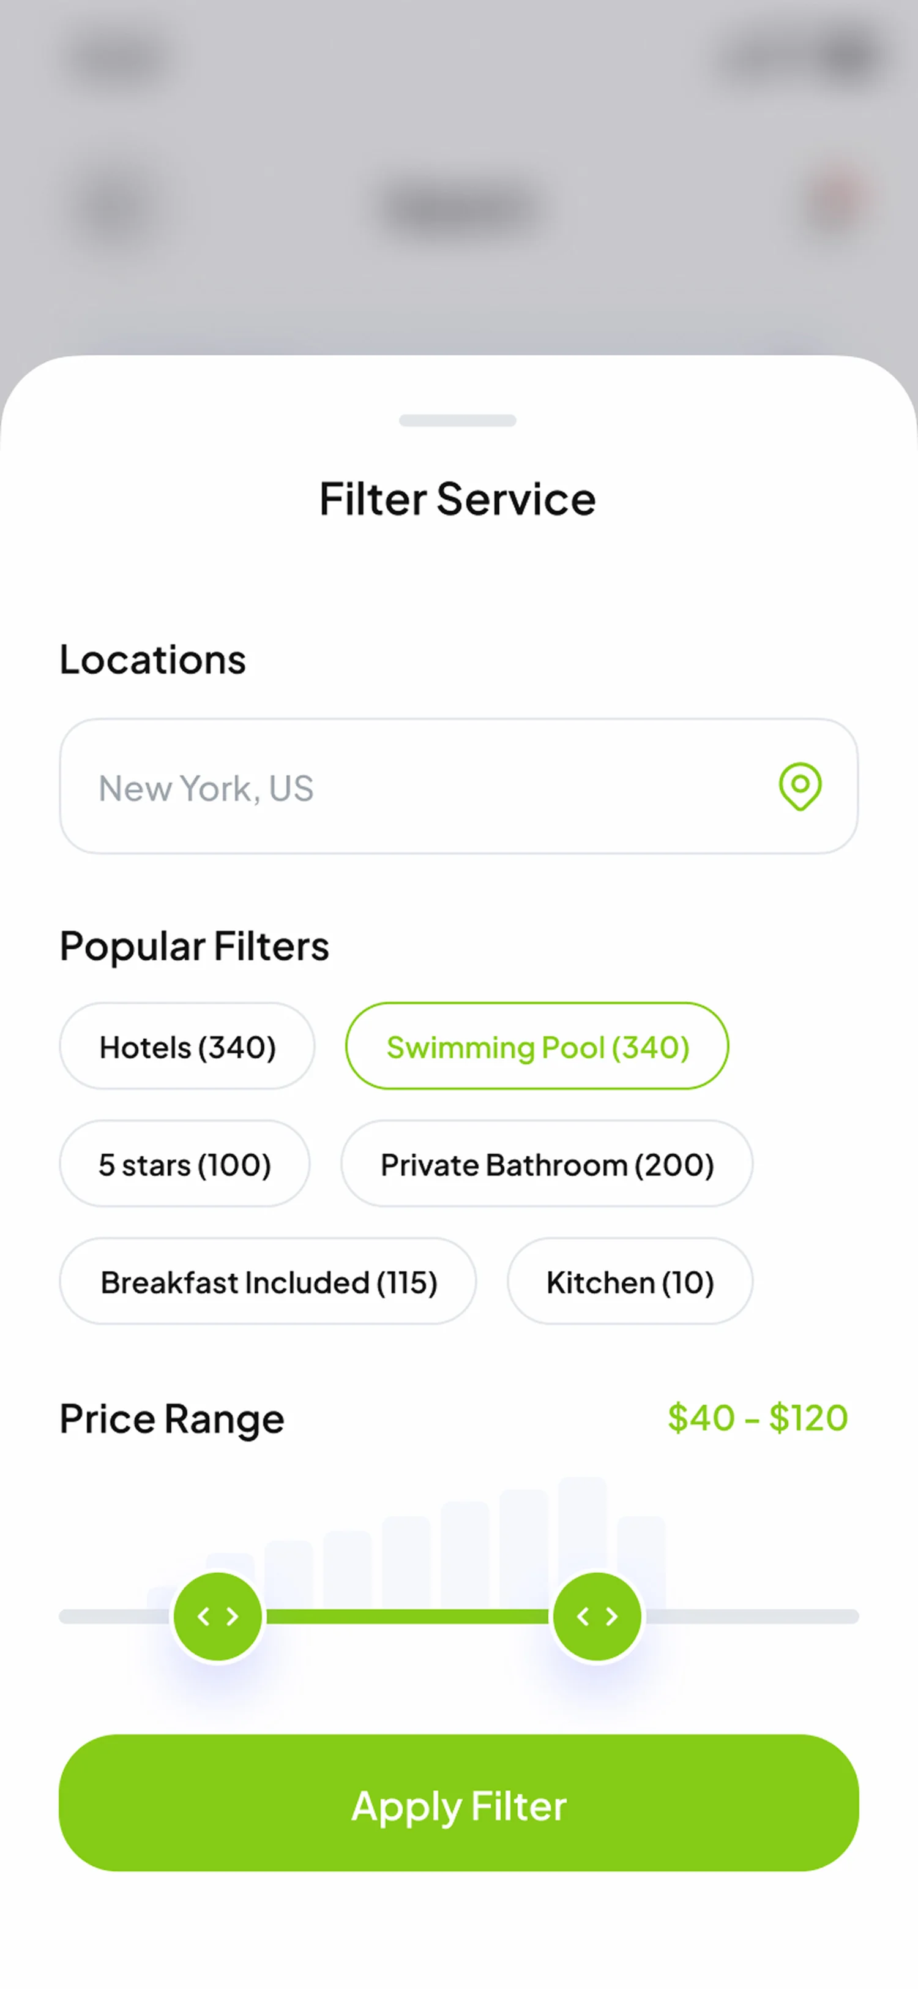The image size is (918, 1989).
Task: Deselect the Swimming Pool (340) filter
Action: (537, 1046)
